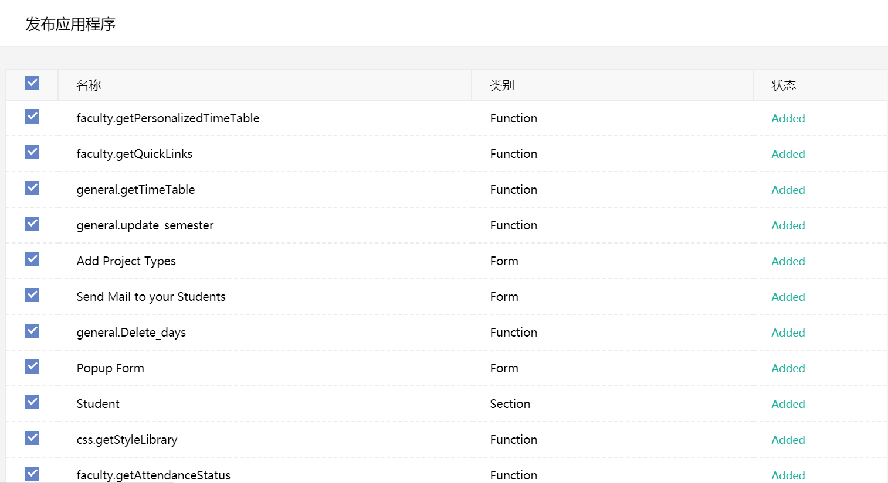Click Added status of the Student row
888x483 pixels.
(x=788, y=404)
